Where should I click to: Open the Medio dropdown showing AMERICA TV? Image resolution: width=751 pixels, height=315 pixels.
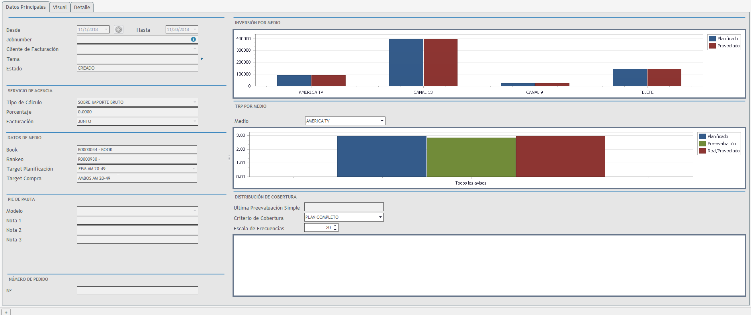pos(381,121)
